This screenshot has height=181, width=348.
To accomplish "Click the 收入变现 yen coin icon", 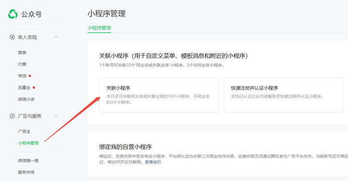I will (x=12, y=37).
